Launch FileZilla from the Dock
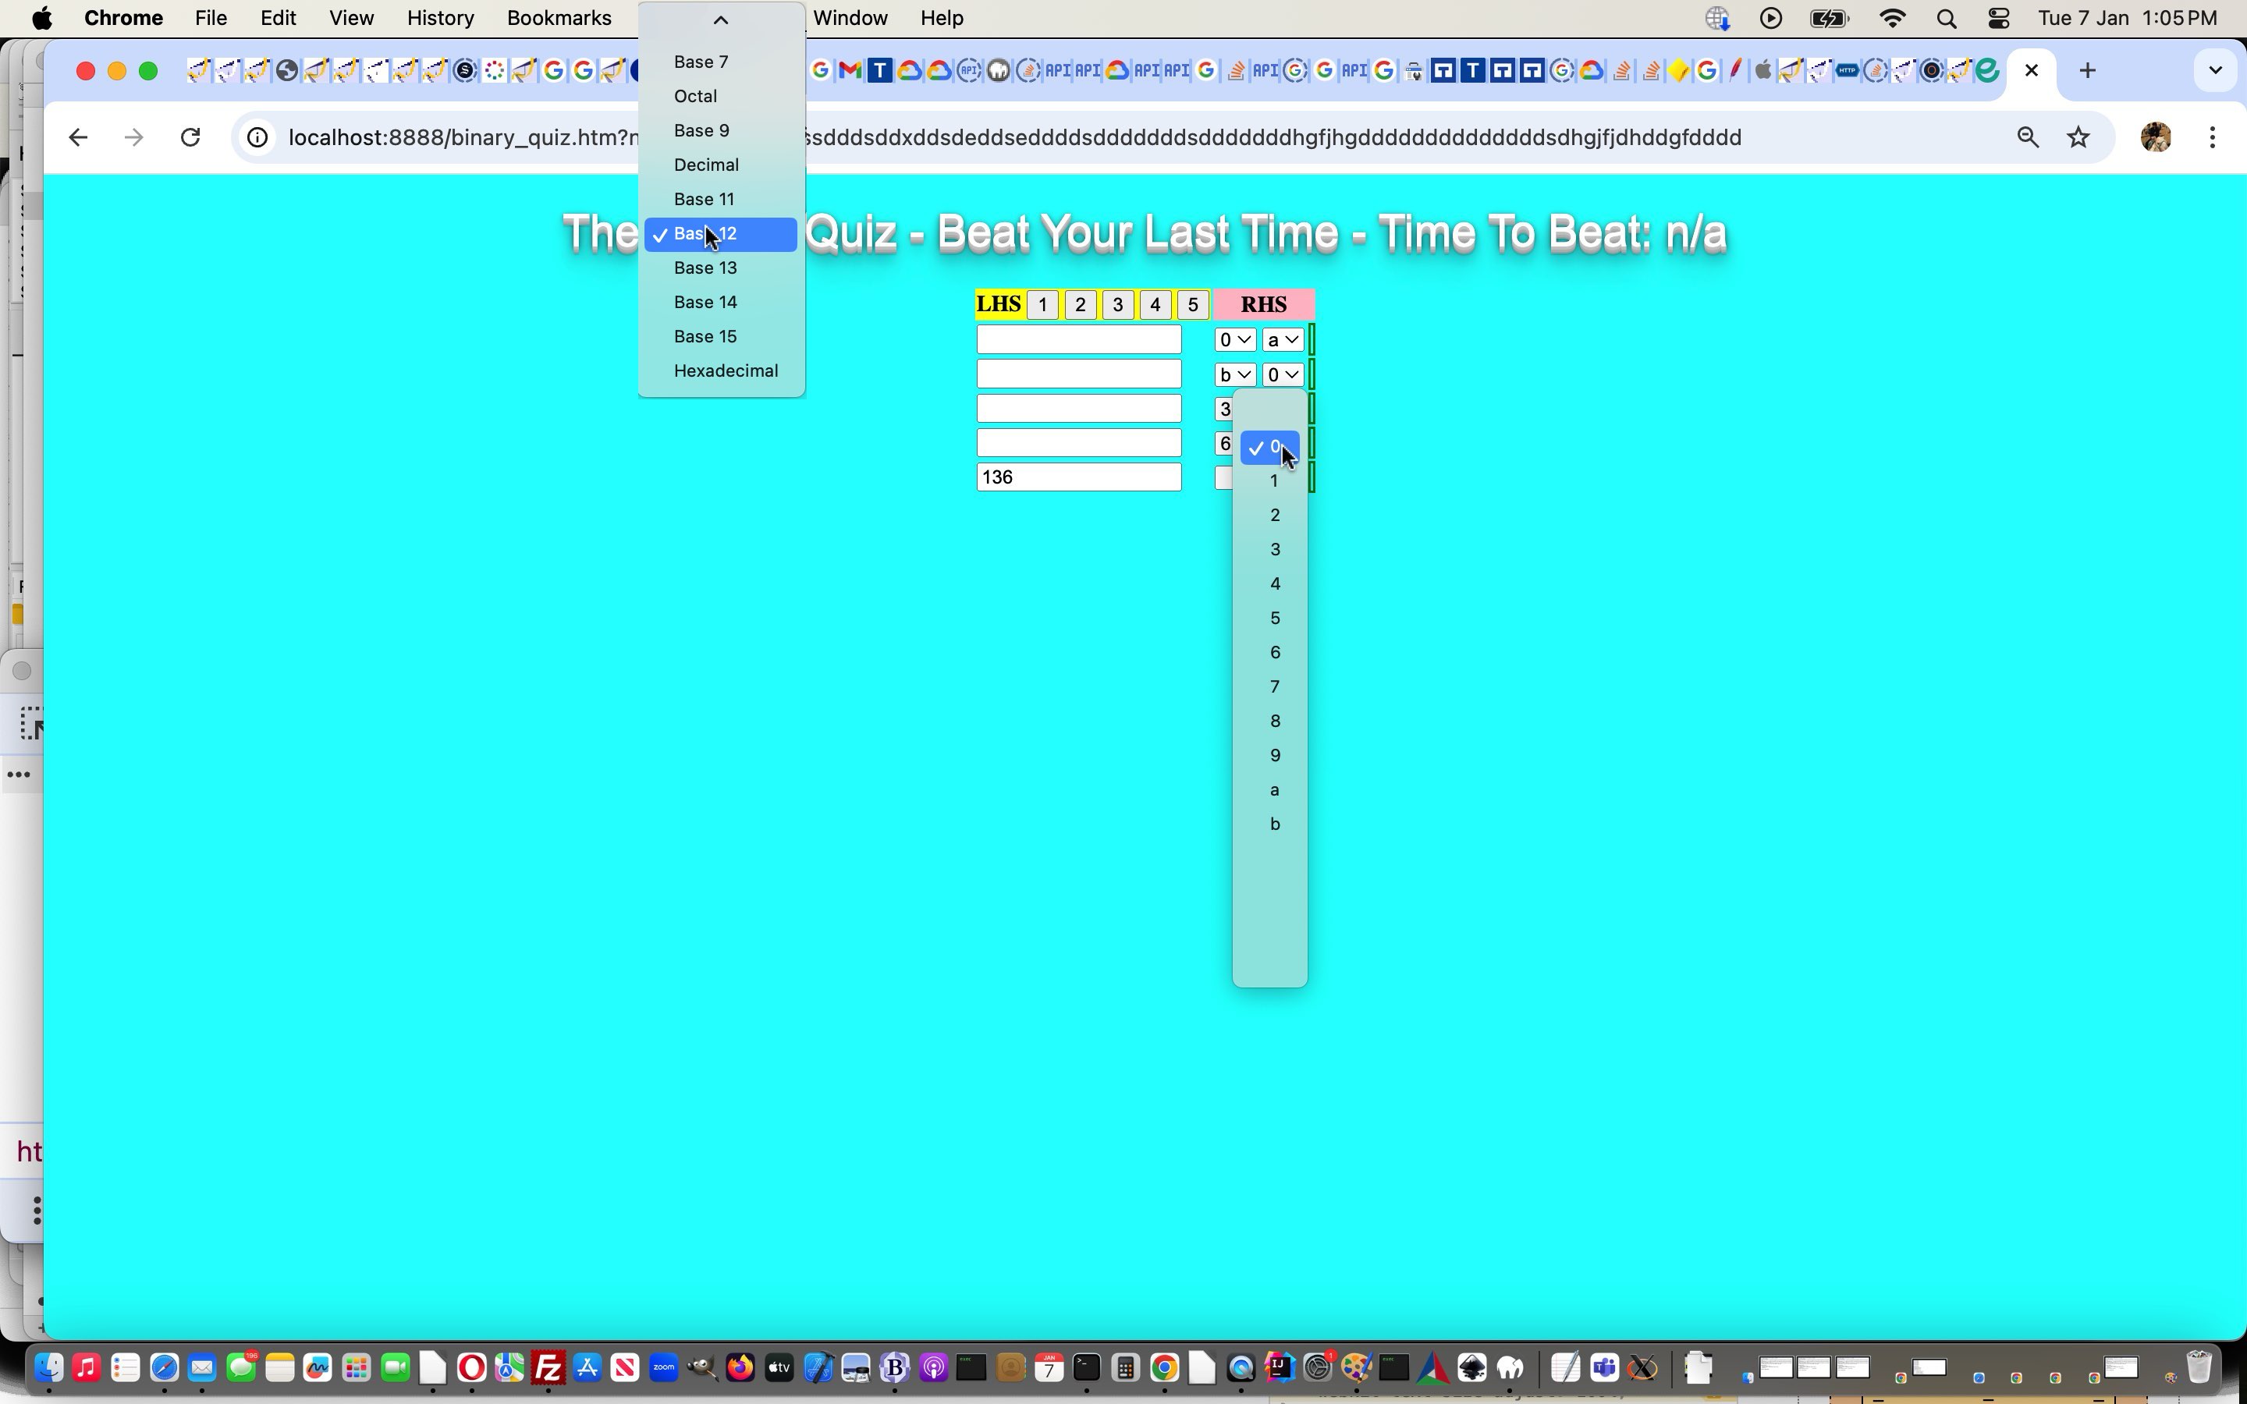This screenshot has width=2247, height=1404. click(548, 1368)
